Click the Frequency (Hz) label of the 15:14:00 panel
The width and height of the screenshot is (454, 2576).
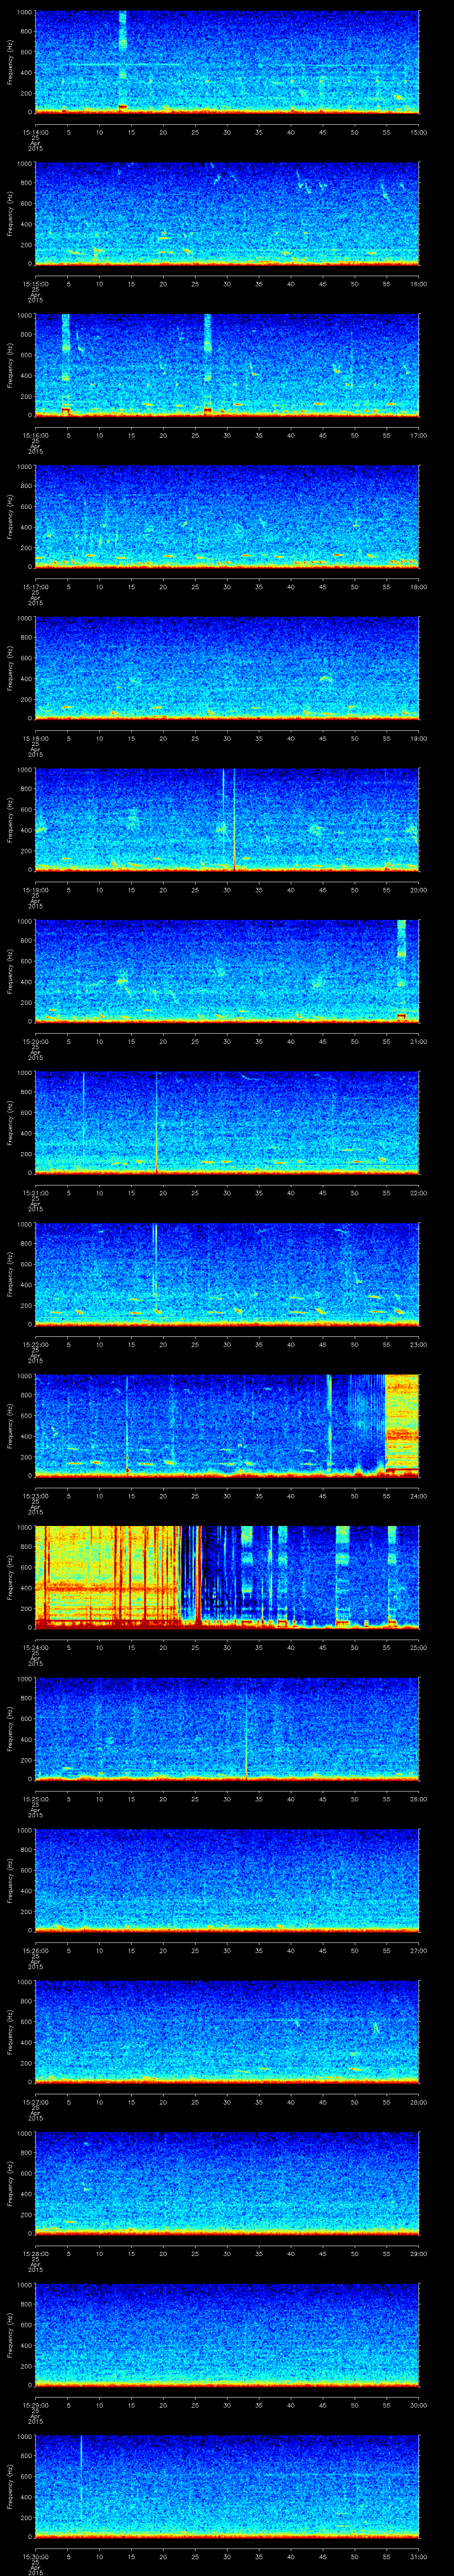[x=10, y=62]
